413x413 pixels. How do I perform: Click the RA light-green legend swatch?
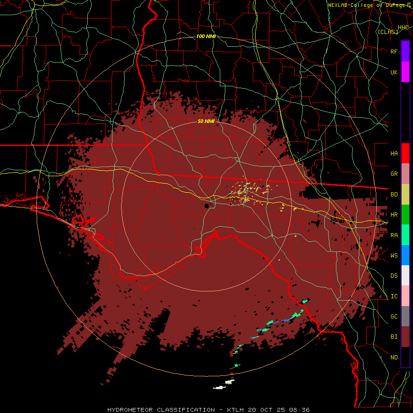pos(405,235)
